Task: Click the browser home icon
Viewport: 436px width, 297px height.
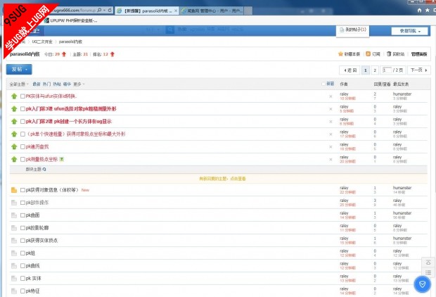Action: [x=420, y=11]
